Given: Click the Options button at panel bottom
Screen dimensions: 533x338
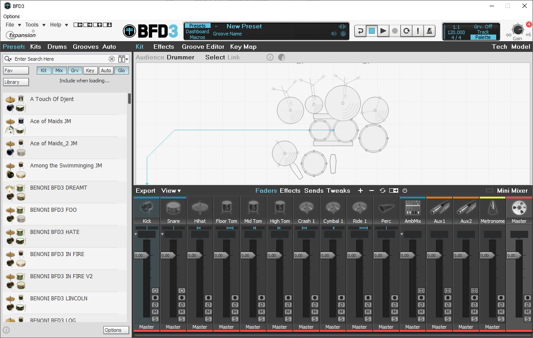Looking at the screenshot, I should pos(116,330).
